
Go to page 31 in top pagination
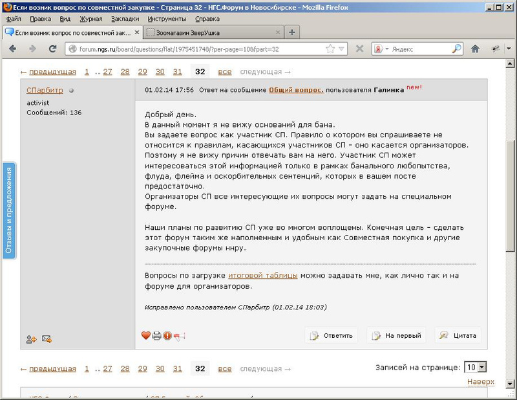click(178, 72)
